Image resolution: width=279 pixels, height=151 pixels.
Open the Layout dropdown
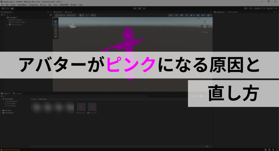coord(272,8)
